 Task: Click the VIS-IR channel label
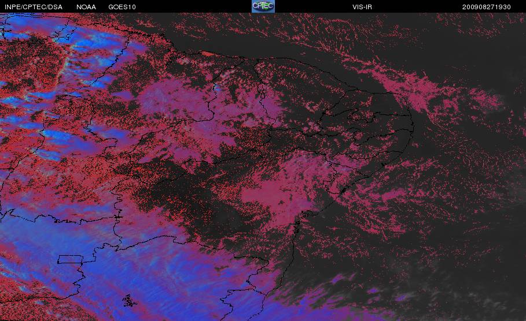[362, 7]
